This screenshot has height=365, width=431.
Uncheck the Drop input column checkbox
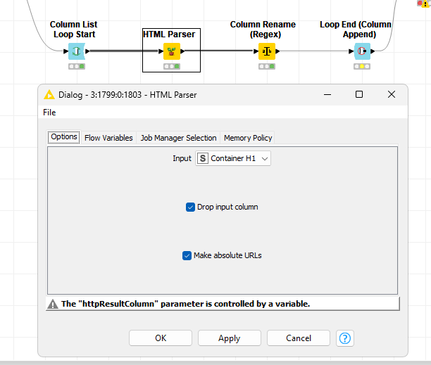point(190,207)
